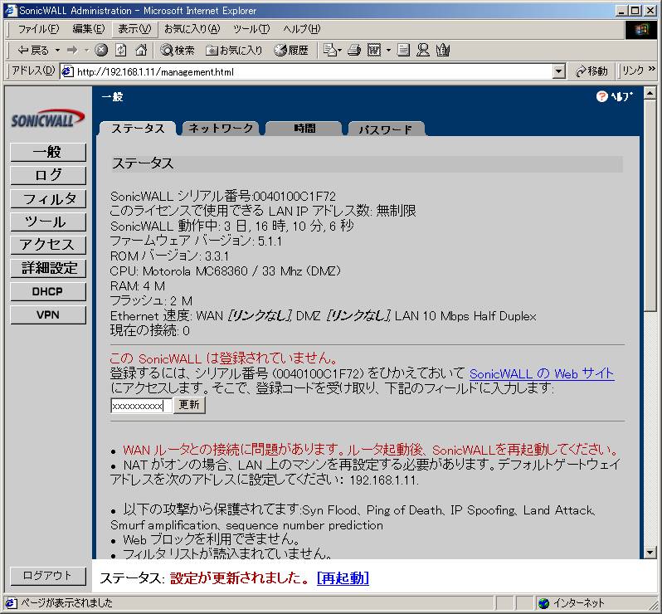Click the ログアウト button
Image resolution: width=662 pixels, height=614 pixels.
(x=48, y=576)
